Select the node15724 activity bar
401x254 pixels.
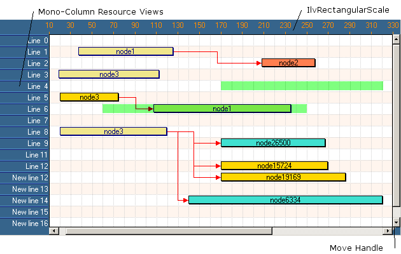(x=274, y=166)
